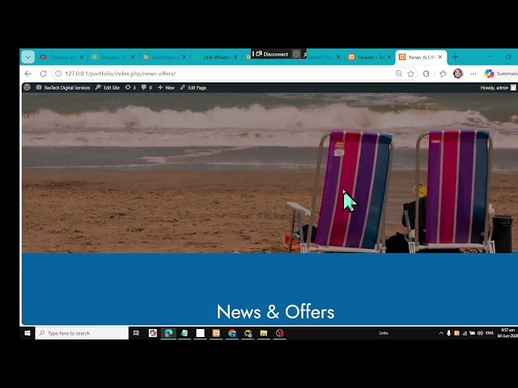Open Google Chrome from taskbar
The width and height of the screenshot is (518, 388).
pyautogui.click(x=232, y=333)
